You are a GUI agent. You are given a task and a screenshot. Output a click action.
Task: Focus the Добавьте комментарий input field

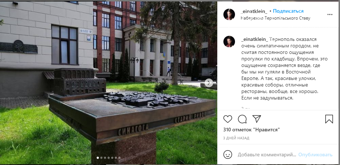[x=267, y=155]
